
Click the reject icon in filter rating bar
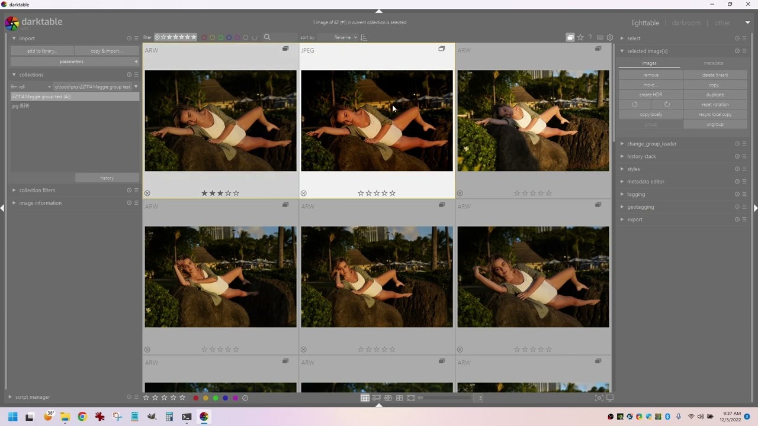point(158,37)
